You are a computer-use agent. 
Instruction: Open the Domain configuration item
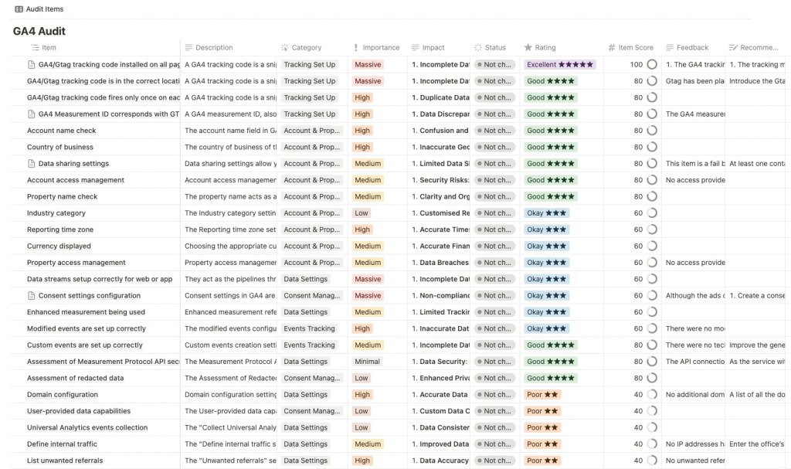63,395
